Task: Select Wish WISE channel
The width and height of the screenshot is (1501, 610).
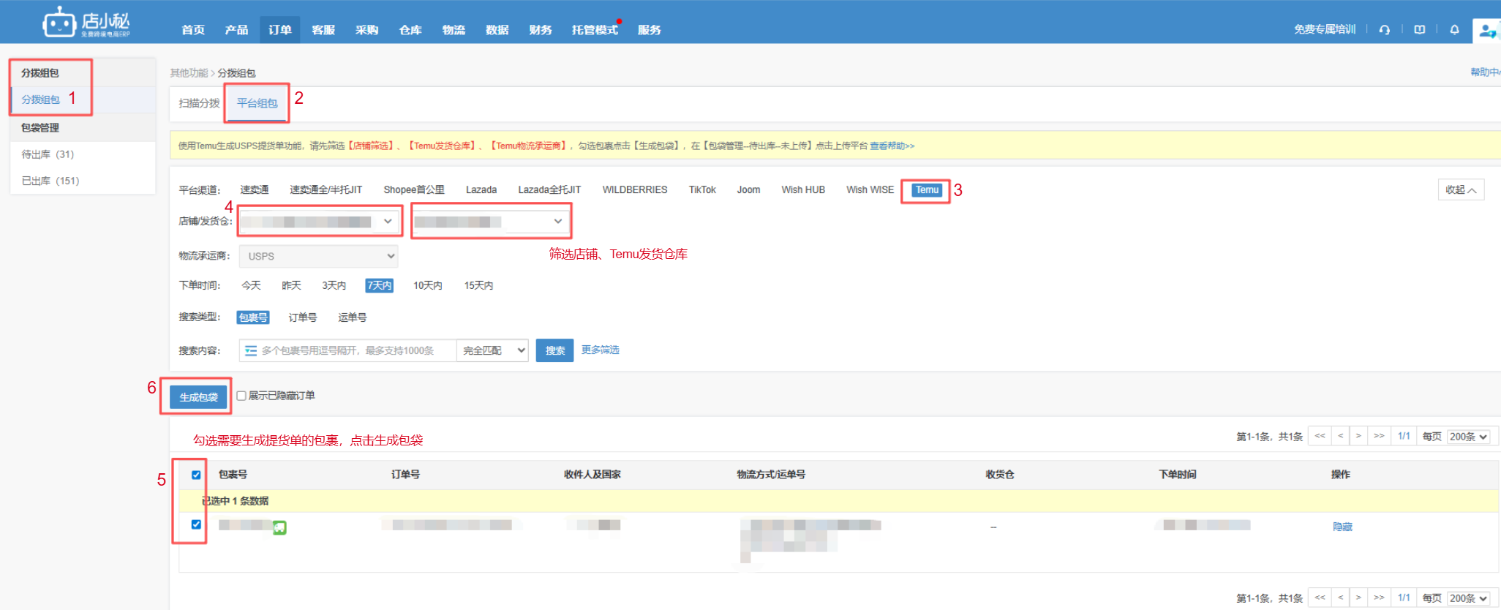Action: click(870, 189)
